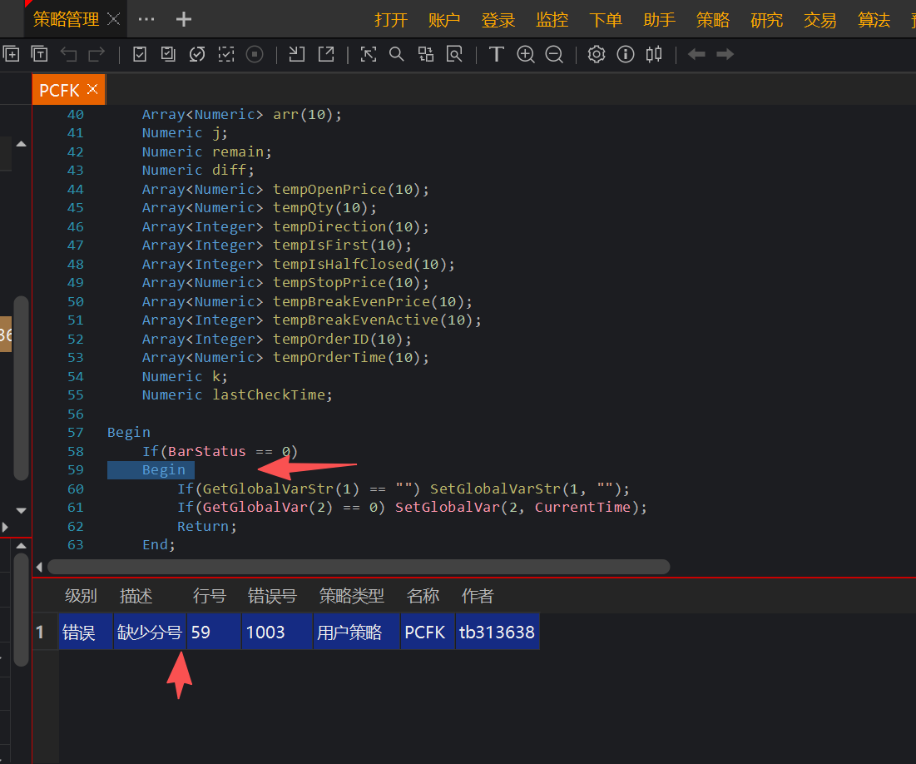
Task: Select the error row '缺少分号' description cell
Action: 149,633
